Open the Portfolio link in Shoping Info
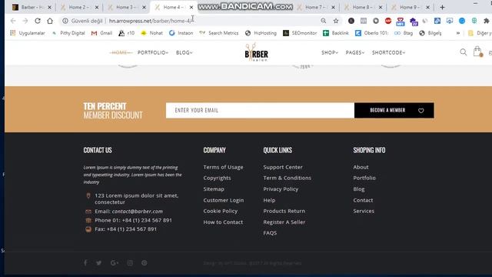 [364, 178]
